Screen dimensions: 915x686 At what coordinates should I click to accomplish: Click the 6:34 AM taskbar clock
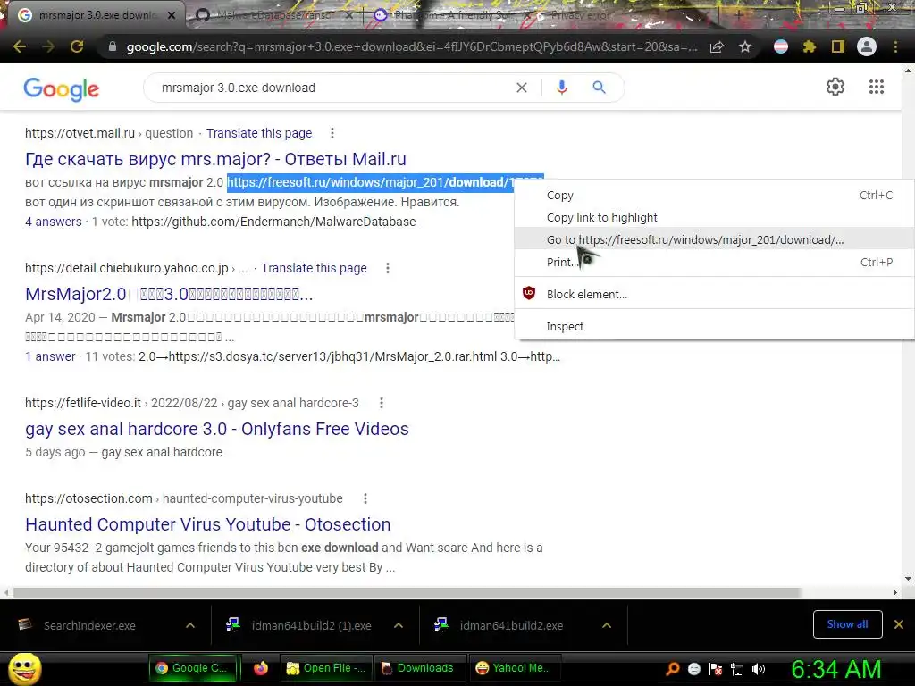(836, 669)
